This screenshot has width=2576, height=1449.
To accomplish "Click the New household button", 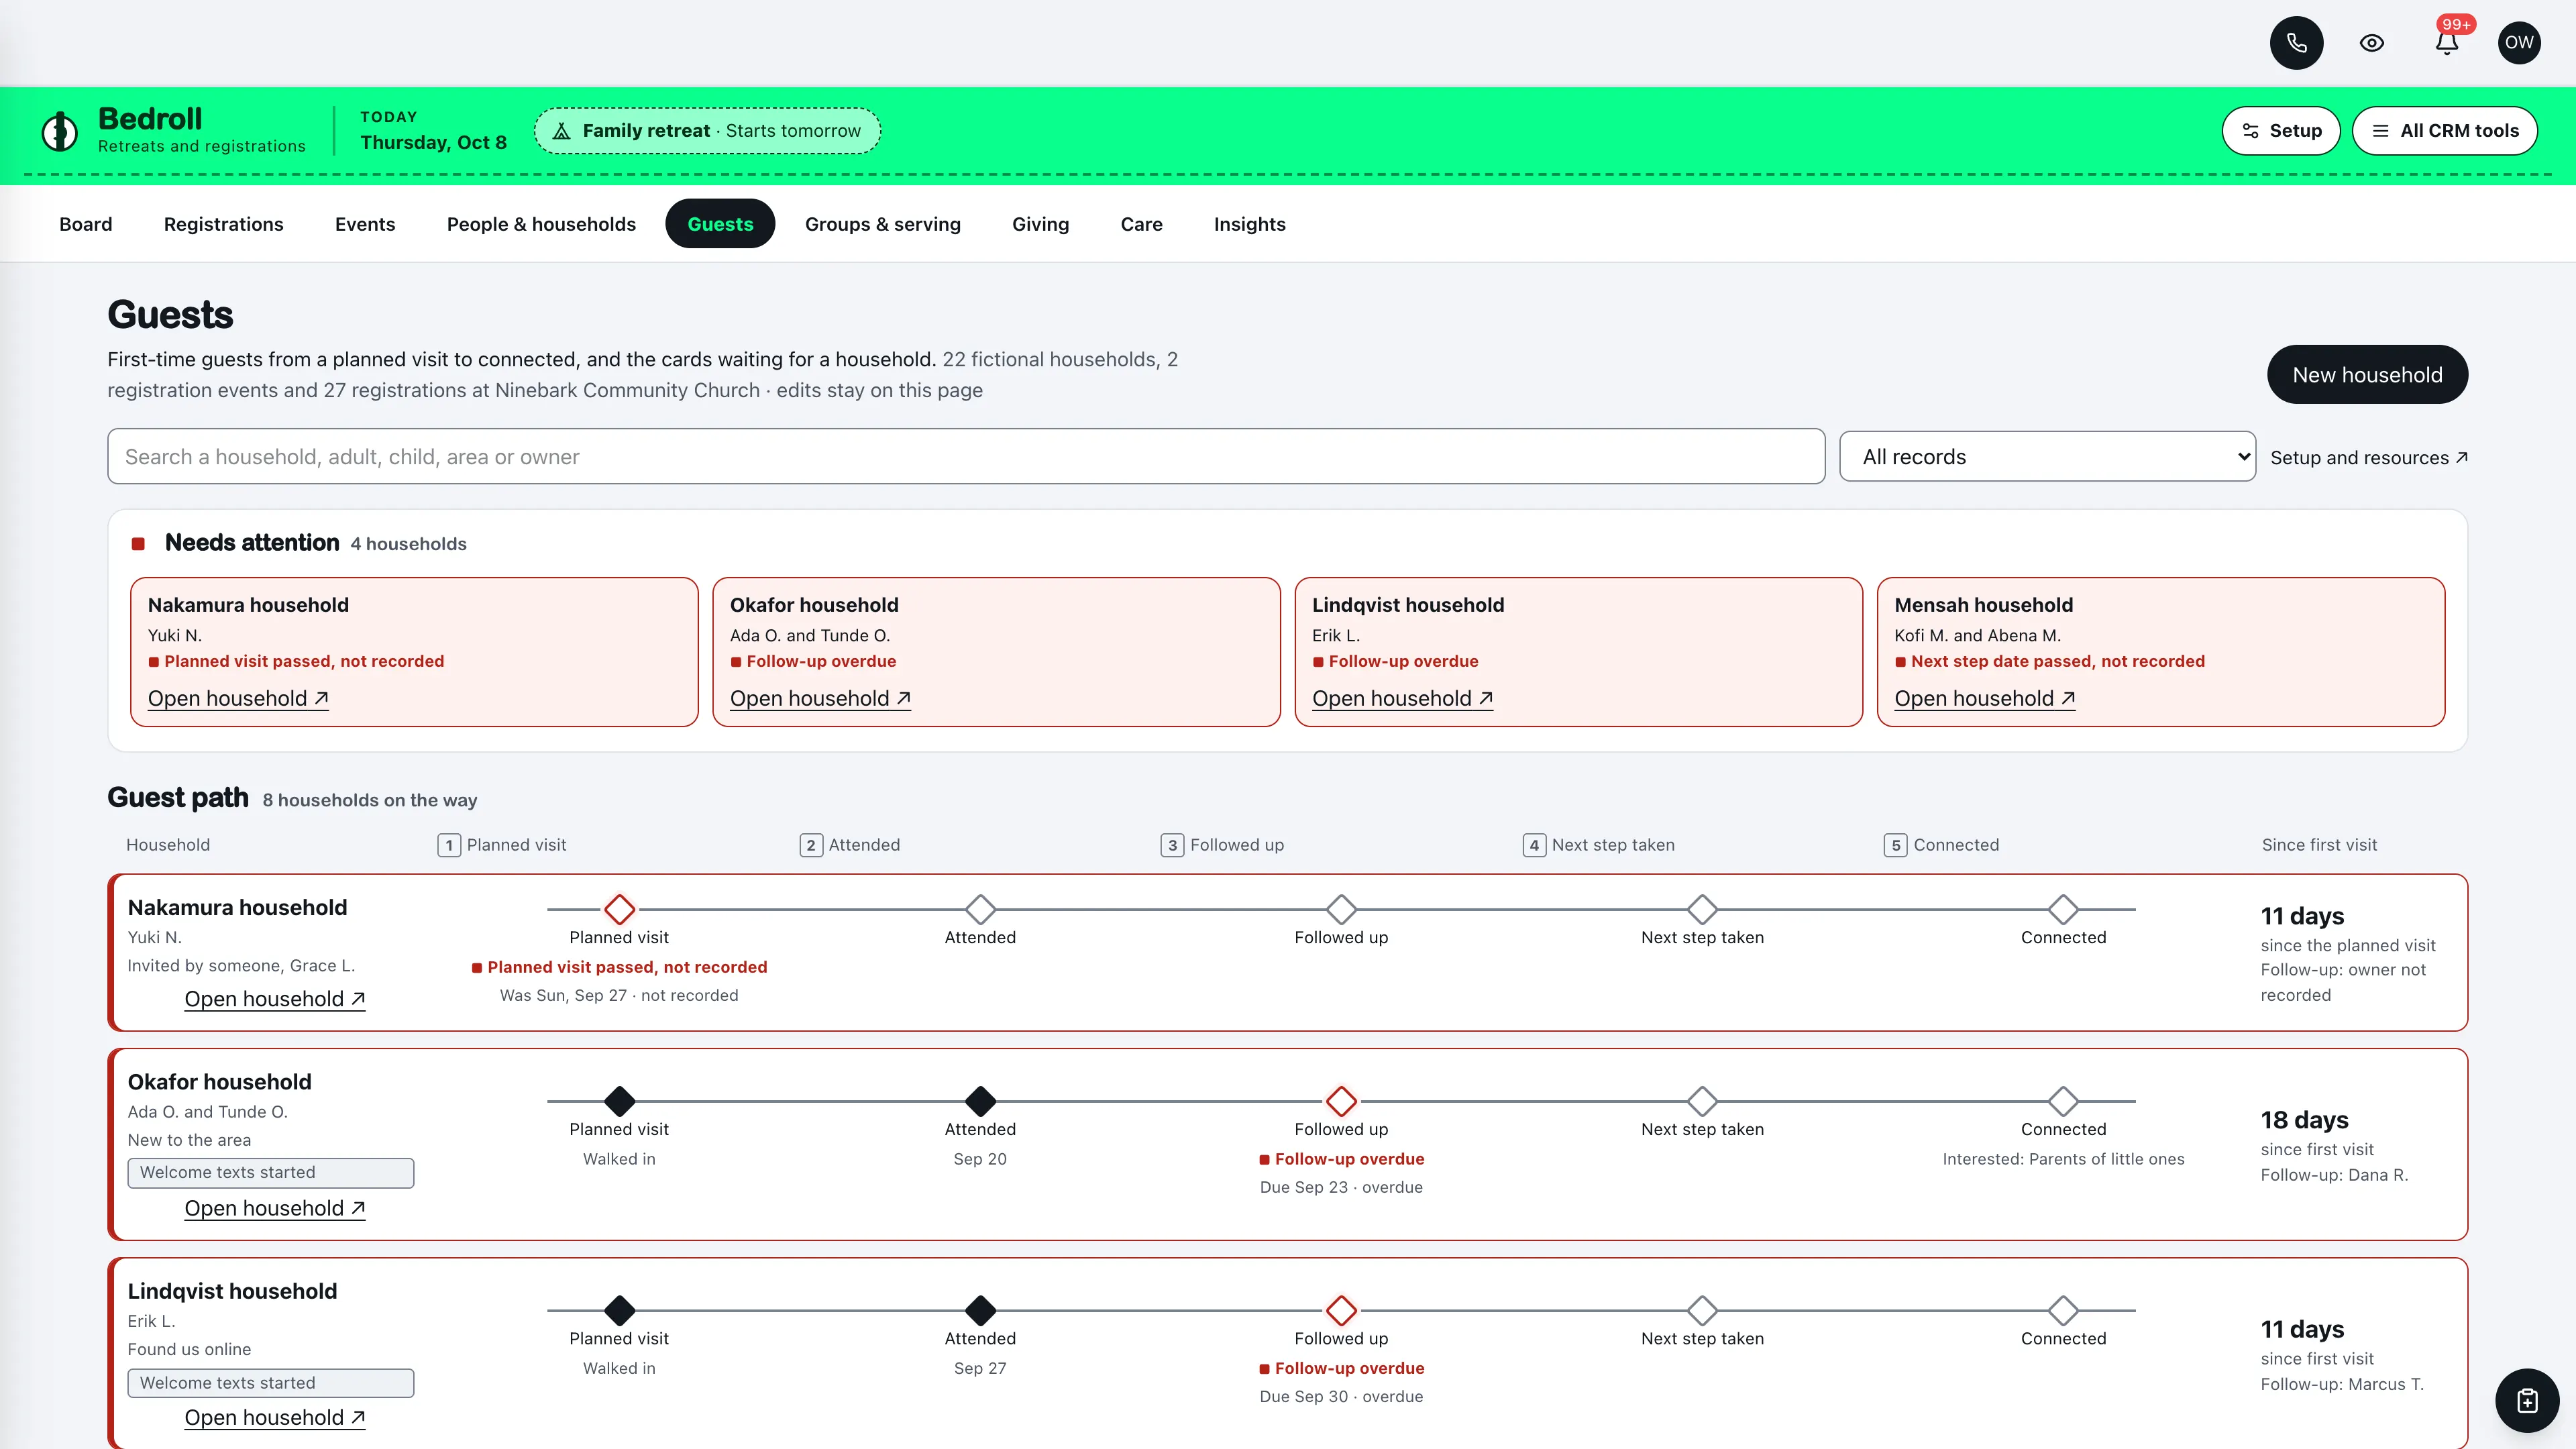I will point(2366,375).
